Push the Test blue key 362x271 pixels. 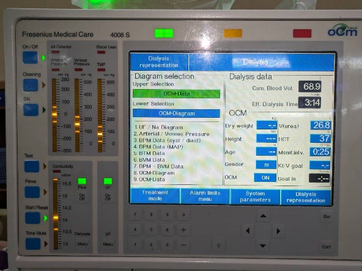click(32, 166)
